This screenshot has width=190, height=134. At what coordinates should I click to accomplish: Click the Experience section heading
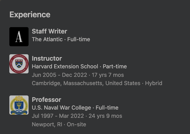(x=30, y=15)
